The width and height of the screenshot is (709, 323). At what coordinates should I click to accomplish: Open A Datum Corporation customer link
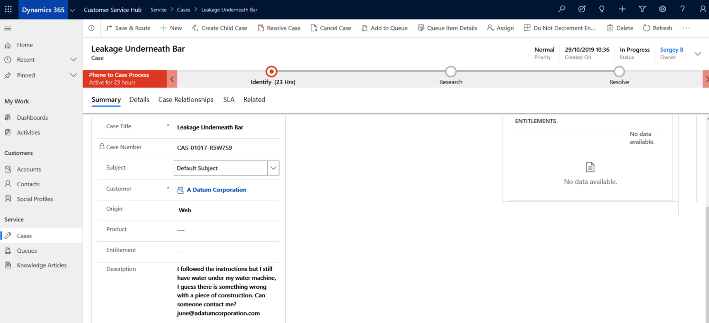pos(217,190)
